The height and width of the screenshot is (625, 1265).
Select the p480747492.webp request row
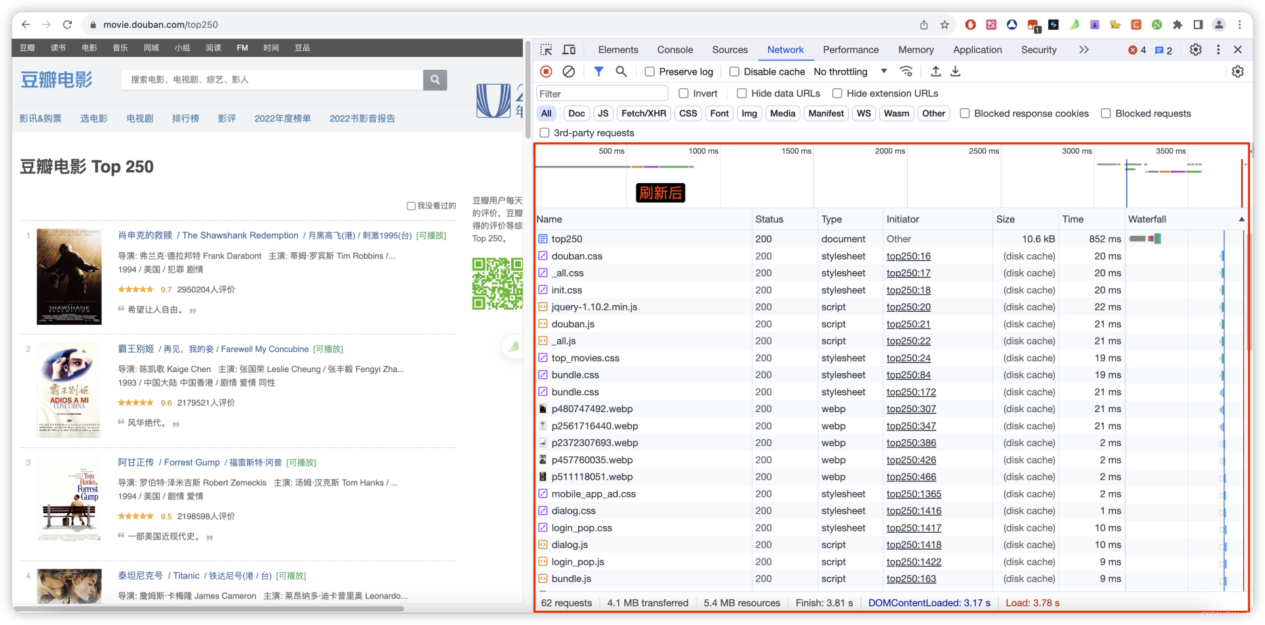[891, 409]
